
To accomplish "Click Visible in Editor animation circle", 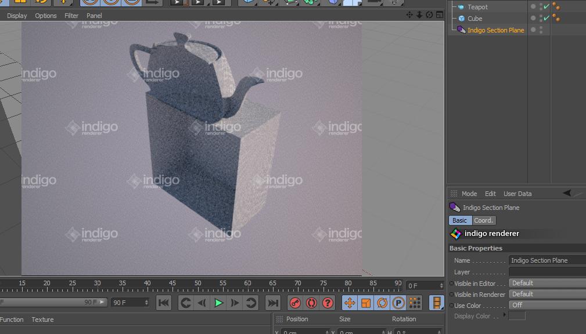I will coord(451,284).
